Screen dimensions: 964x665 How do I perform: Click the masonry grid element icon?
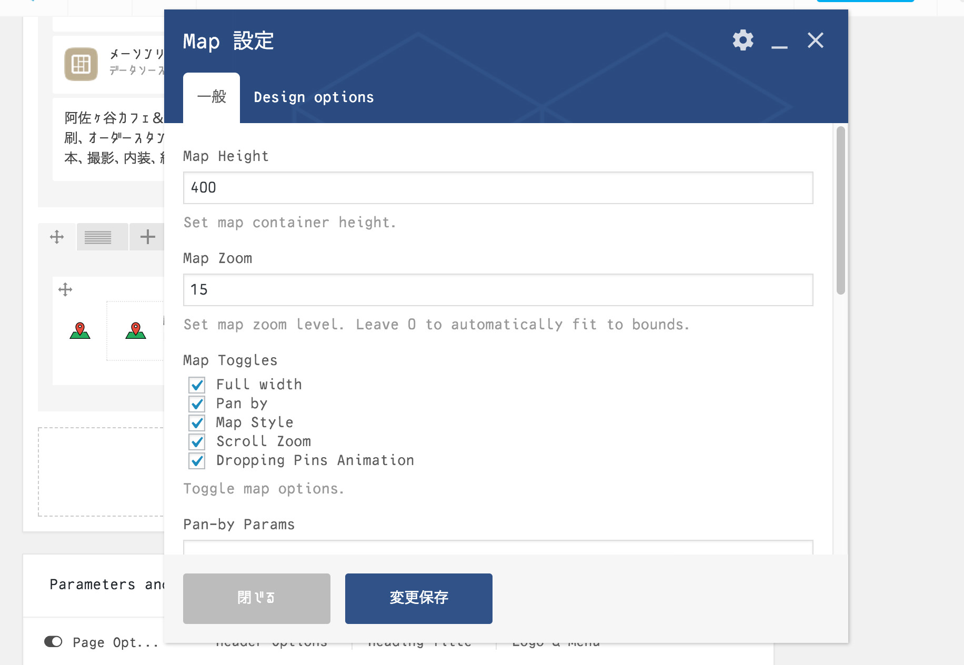(81, 64)
